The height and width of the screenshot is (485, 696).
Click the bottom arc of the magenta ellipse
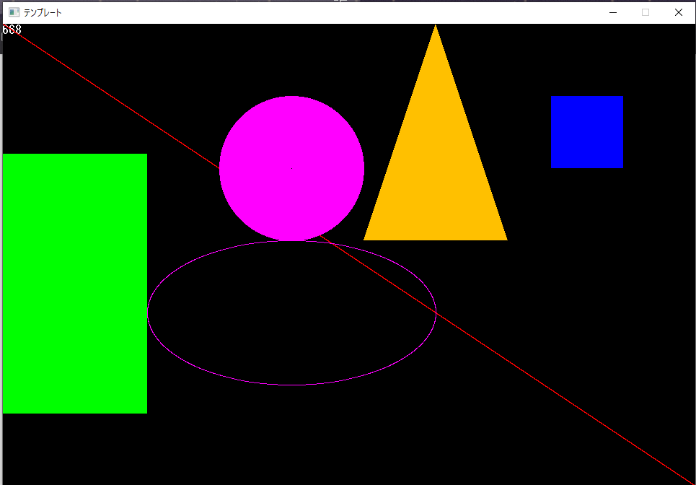pos(292,384)
